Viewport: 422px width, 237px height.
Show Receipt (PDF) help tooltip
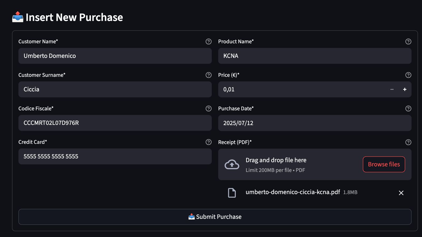[408, 142]
